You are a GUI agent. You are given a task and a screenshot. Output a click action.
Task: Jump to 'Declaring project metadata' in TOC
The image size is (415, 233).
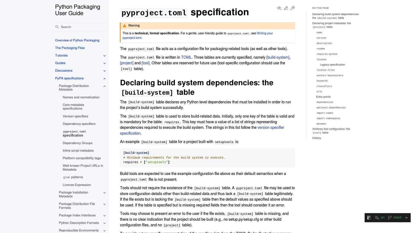click(x=331, y=25)
